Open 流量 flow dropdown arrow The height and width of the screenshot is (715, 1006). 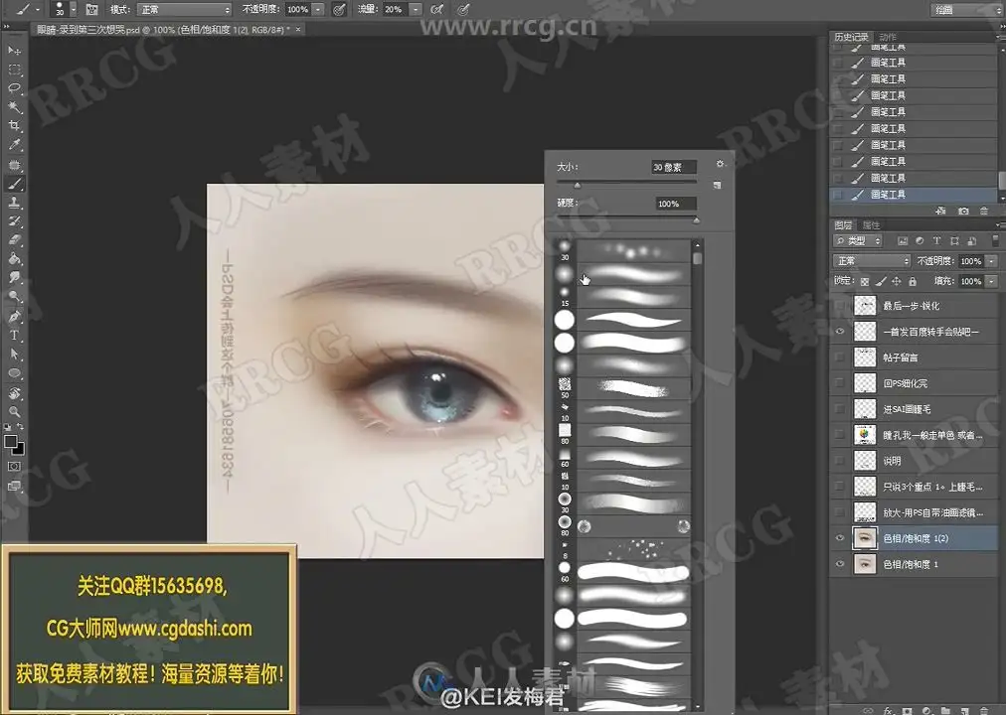click(x=416, y=10)
